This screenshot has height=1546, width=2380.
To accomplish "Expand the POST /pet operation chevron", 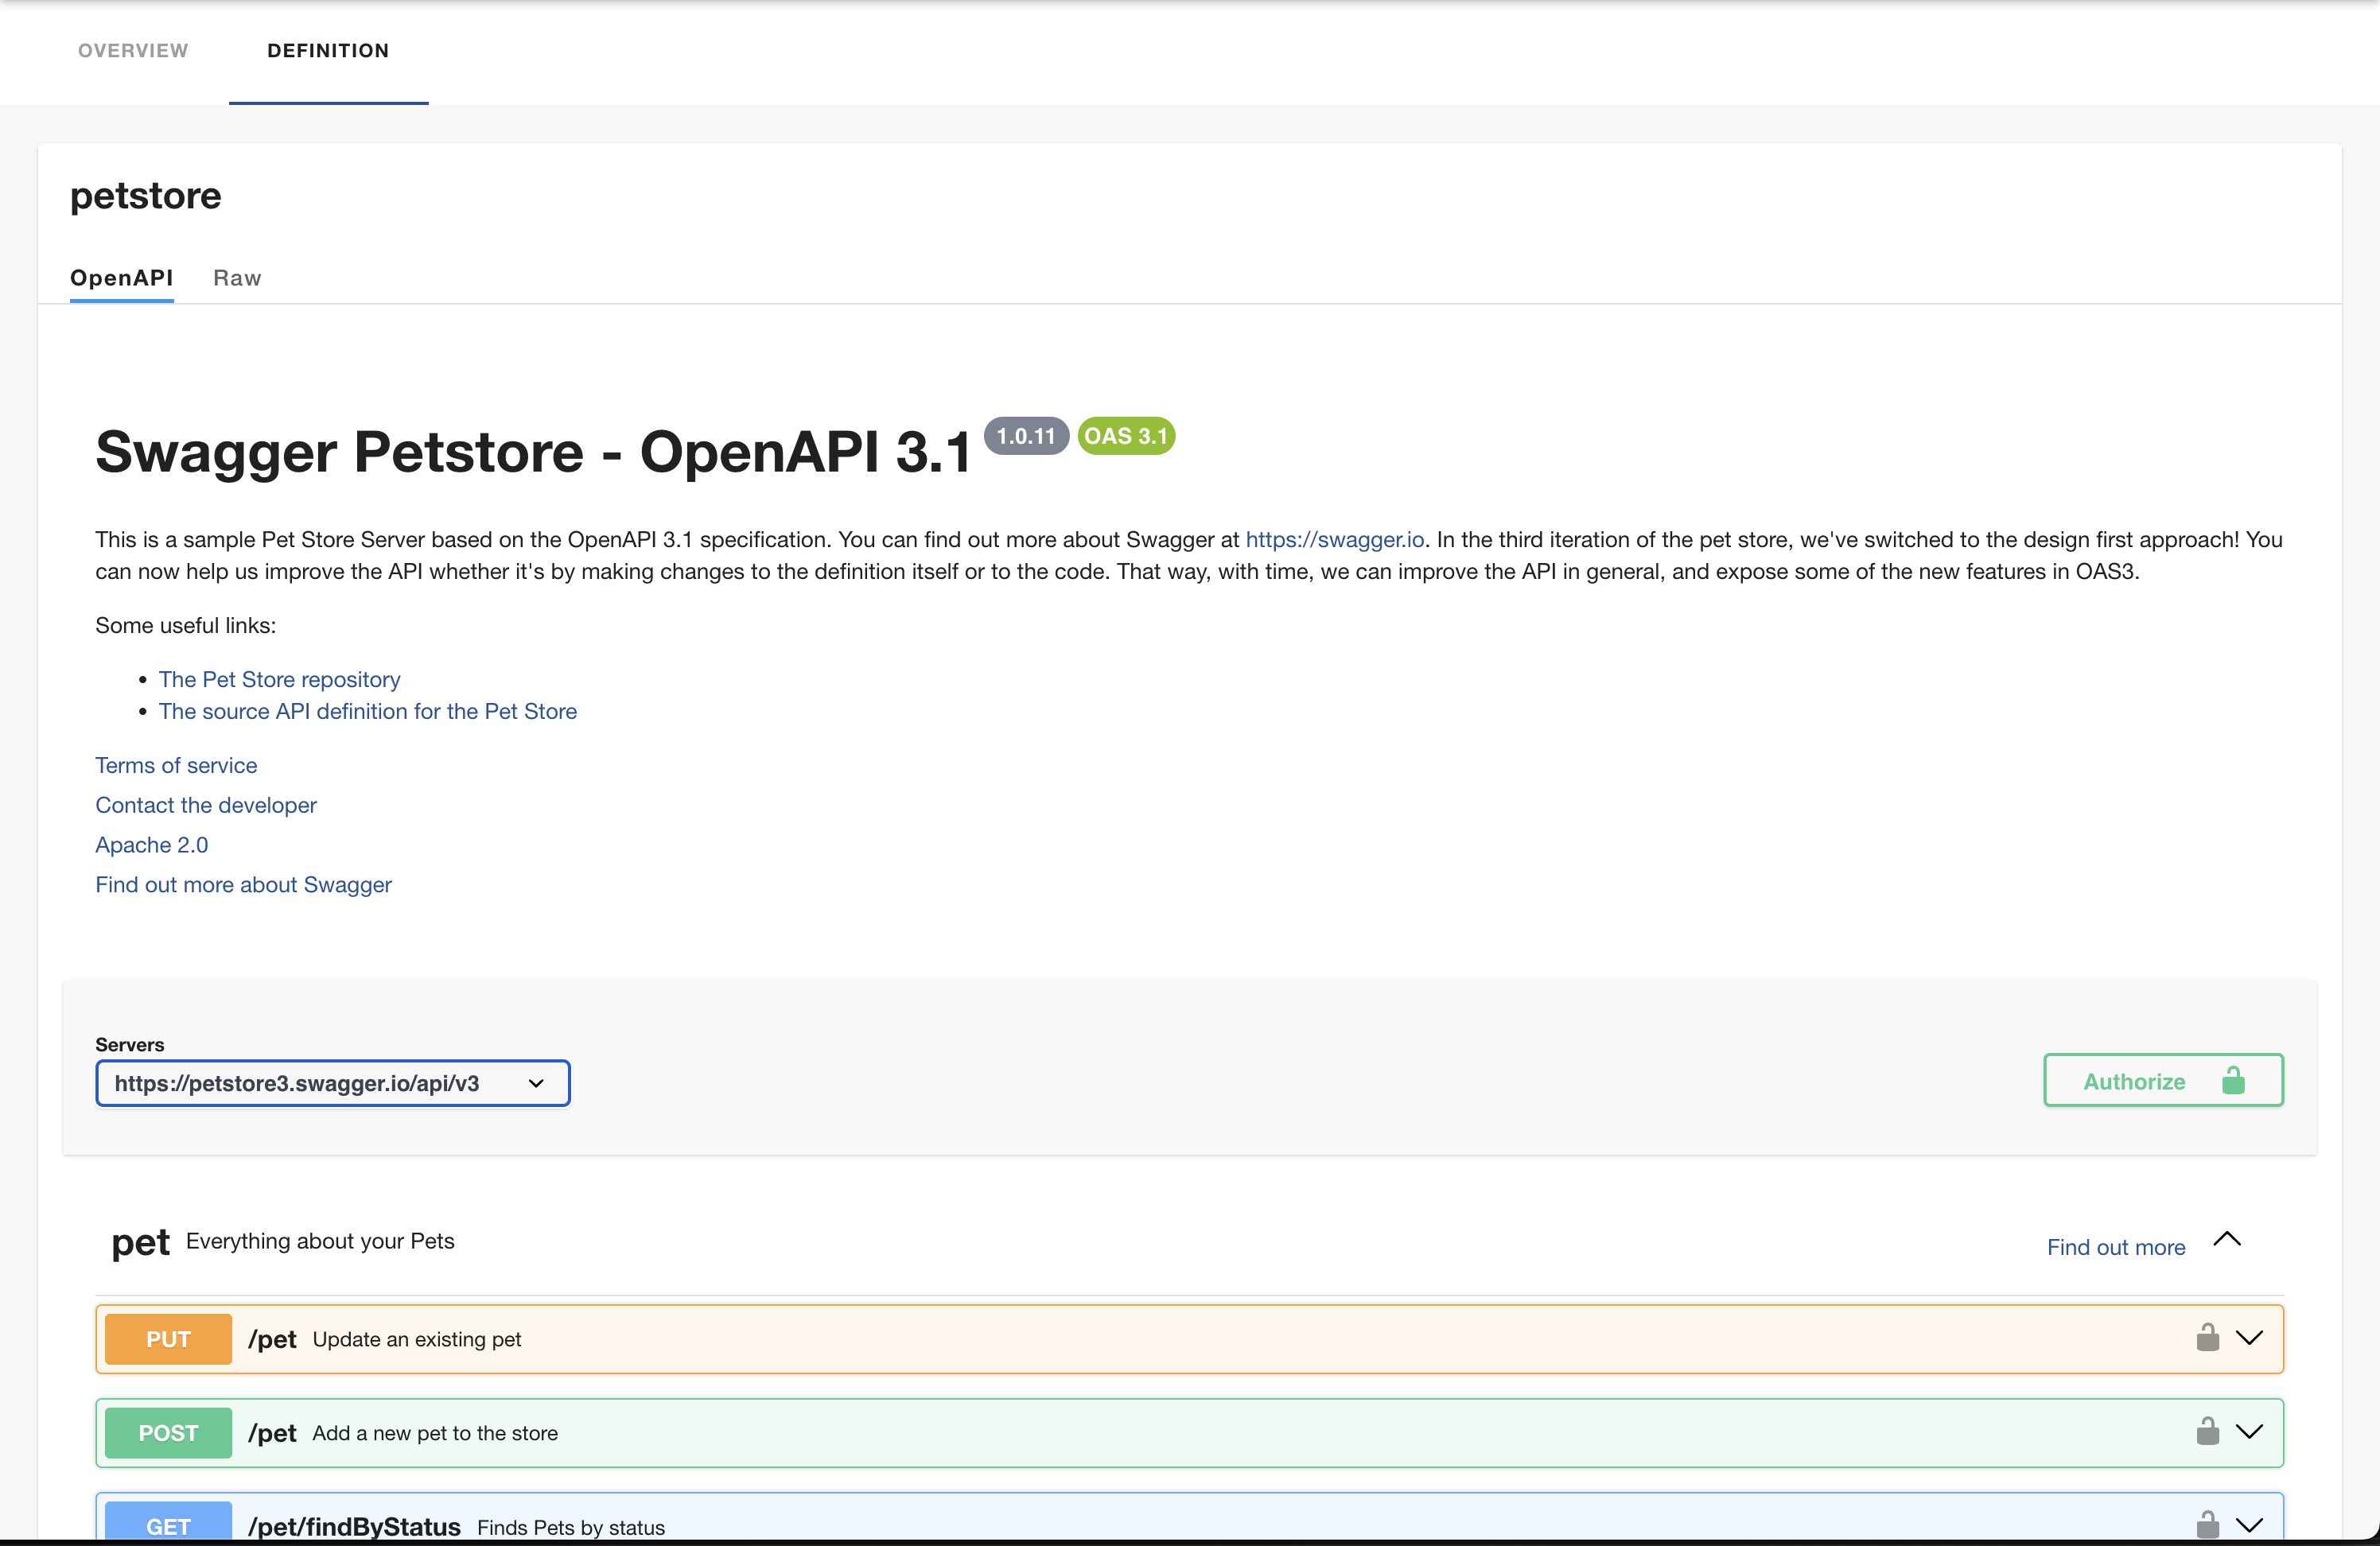I will tap(2249, 1432).
